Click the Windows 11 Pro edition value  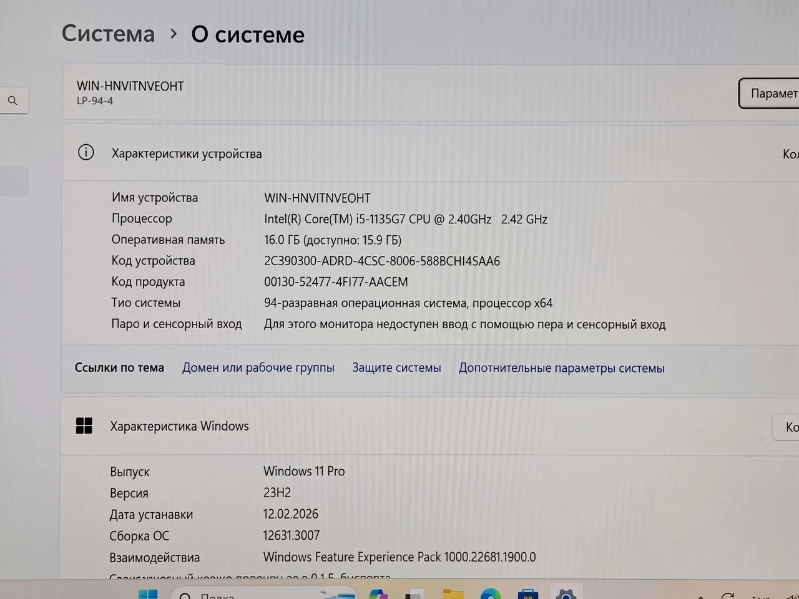(304, 471)
